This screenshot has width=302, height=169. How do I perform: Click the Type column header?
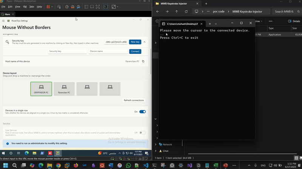click(x=271, y=28)
